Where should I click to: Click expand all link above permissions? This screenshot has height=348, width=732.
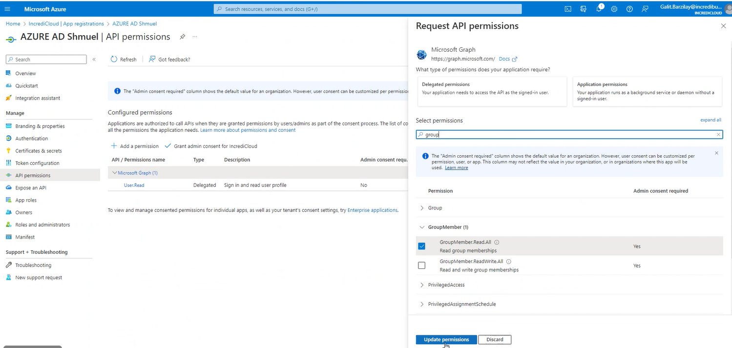click(711, 120)
